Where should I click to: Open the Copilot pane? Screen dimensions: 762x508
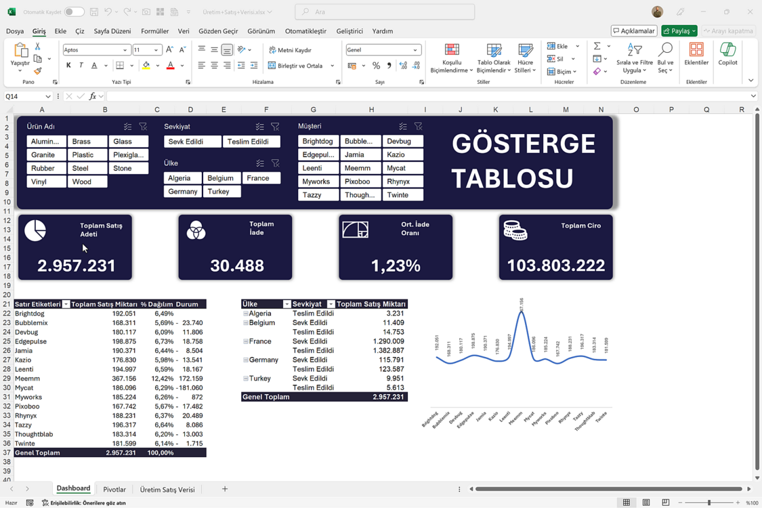[x=727, y=54]
